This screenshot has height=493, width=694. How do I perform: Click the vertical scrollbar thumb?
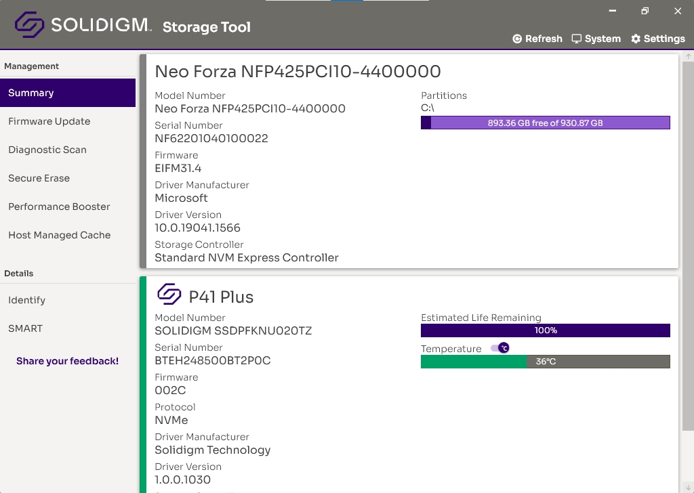point(689,246)
